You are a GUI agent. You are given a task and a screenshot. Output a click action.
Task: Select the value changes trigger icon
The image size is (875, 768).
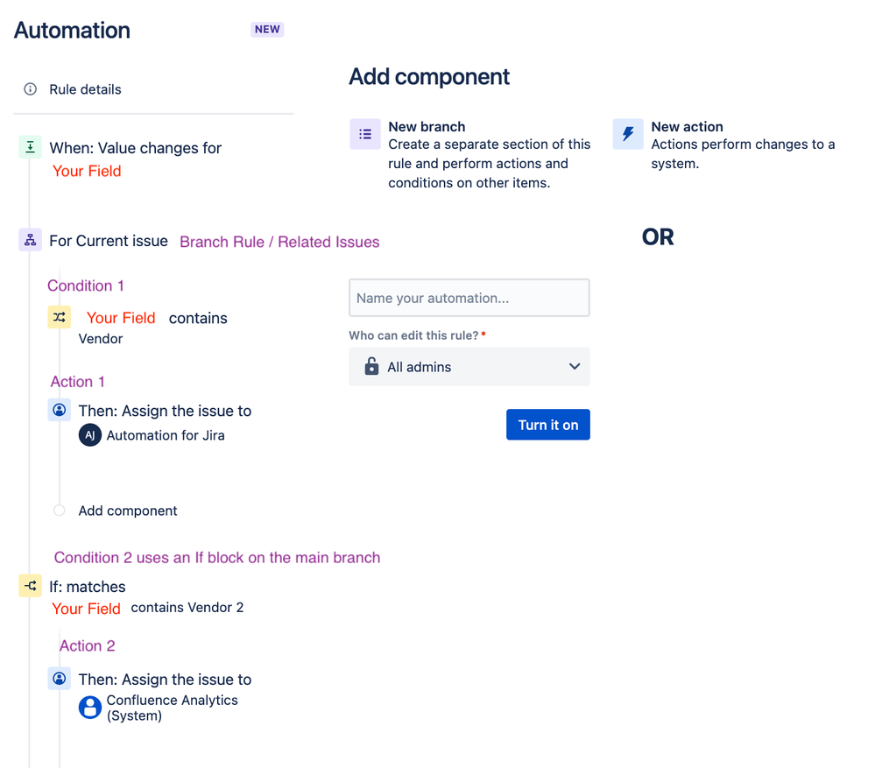pyautogui.click(x=30, y=147)
